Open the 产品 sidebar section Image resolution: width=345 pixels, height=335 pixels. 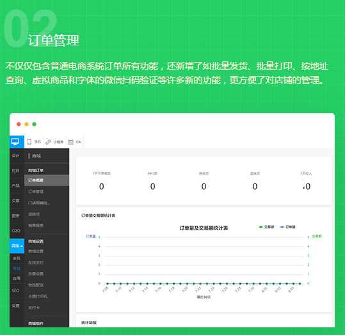click(x=15, y=185)
